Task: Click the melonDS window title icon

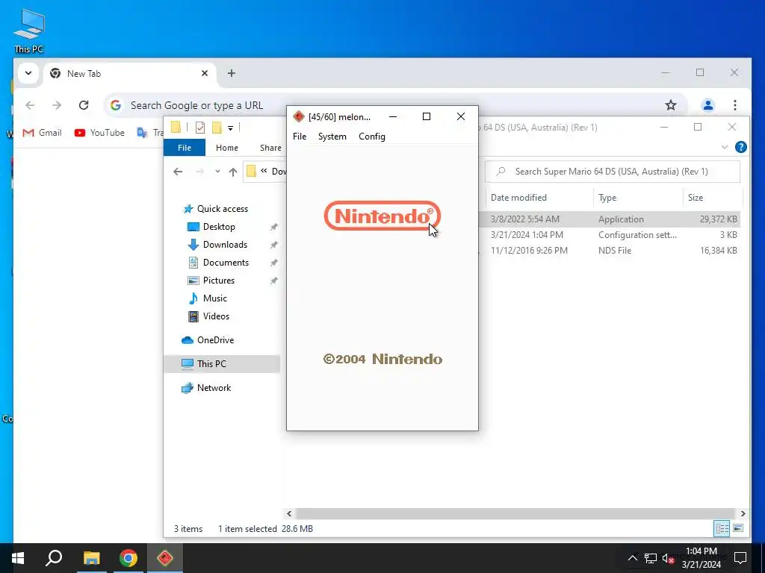Action: pos(299,116)
